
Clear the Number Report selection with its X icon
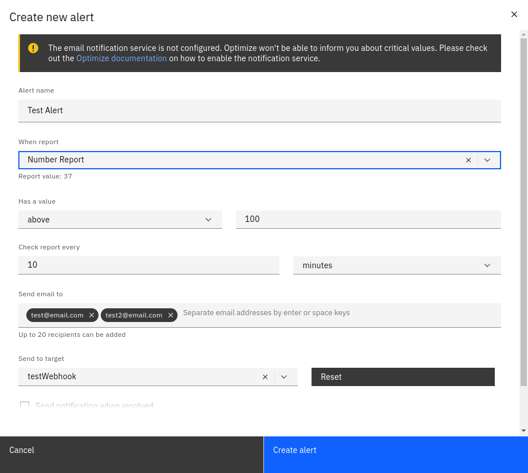pyautogui.click(x=468, y=160)
